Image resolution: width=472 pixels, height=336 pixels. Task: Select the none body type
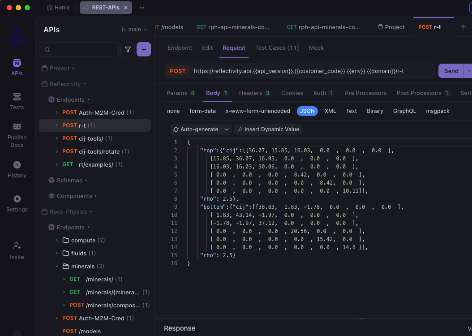[173, 111]
